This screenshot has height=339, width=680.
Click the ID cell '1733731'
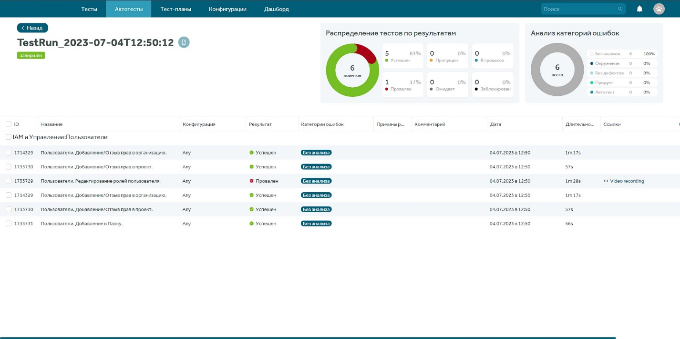[23, 224]
